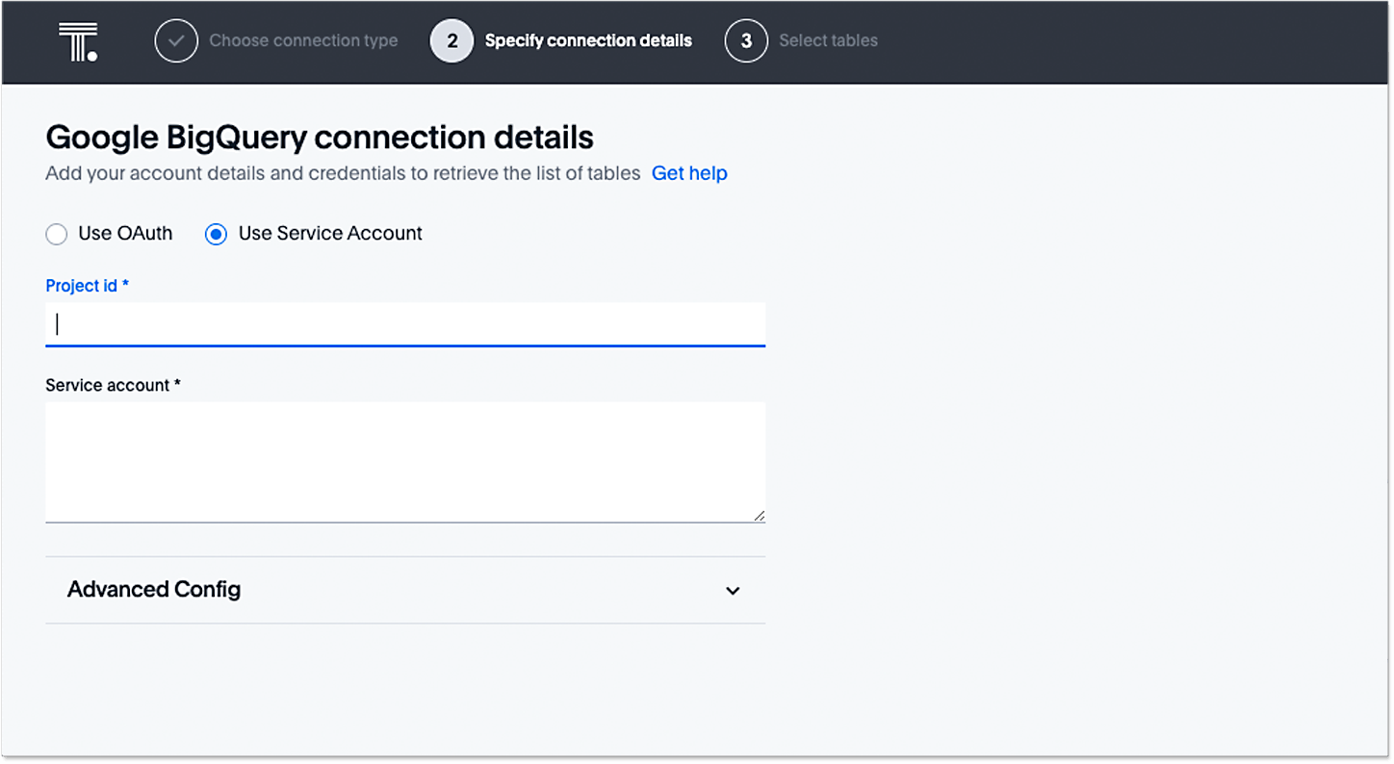The width and height of the screenshot is (1394, 764).
Task: Click the account details and credentials description
Action: (x=343, y=173)
